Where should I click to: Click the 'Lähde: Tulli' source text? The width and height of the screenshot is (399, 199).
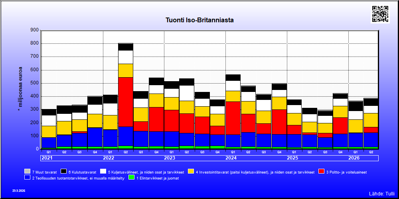coord(381,194)
